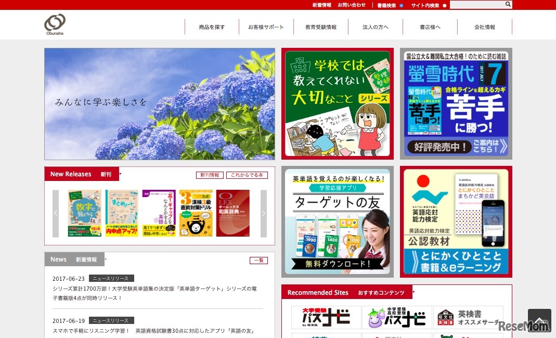Open the 高1ギャップ book cover

pos(159,213)
